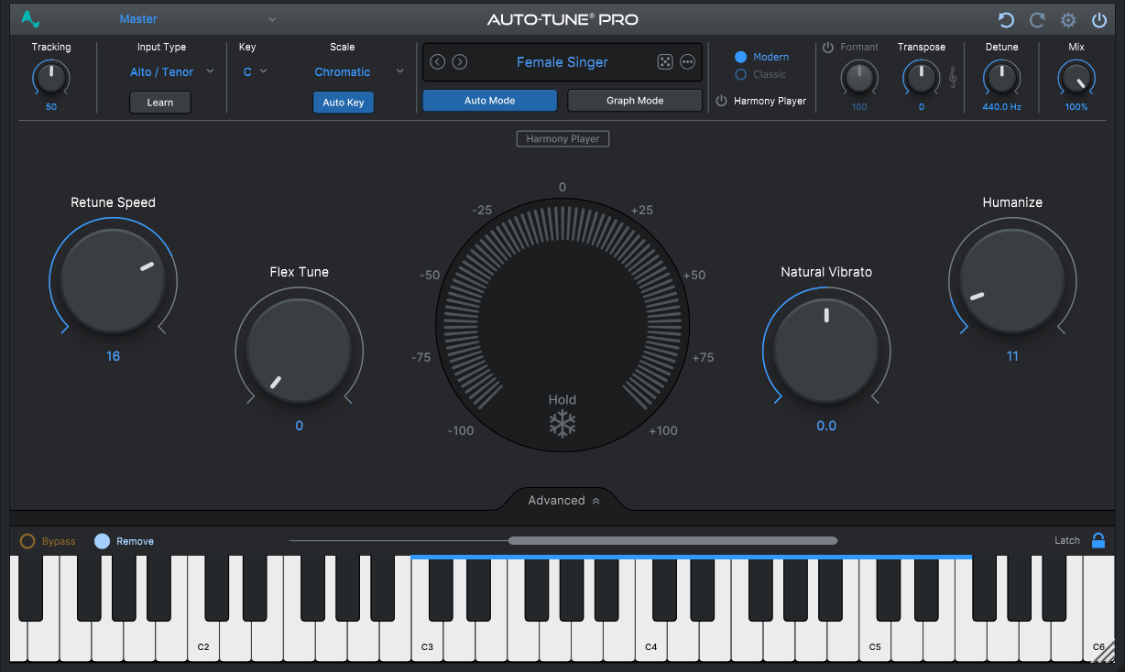Viewport: 1125px width, 672px height.
Task: Toggle the plugin power icon
Action: (x=1099, y=20)
